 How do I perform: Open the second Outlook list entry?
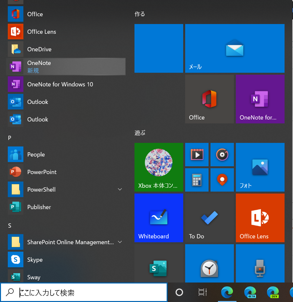66,119
